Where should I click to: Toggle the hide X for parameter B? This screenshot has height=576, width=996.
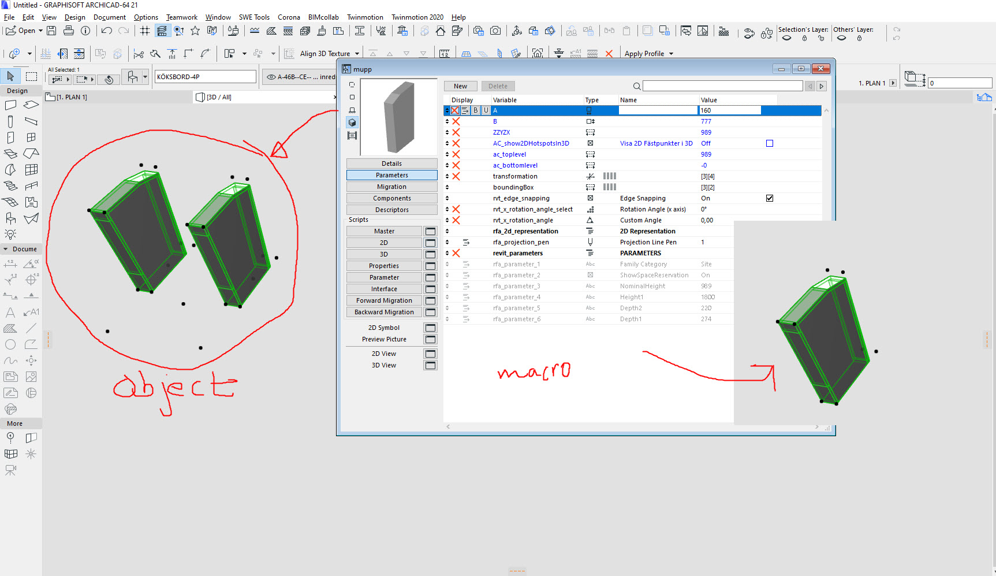tap(456, 121)
